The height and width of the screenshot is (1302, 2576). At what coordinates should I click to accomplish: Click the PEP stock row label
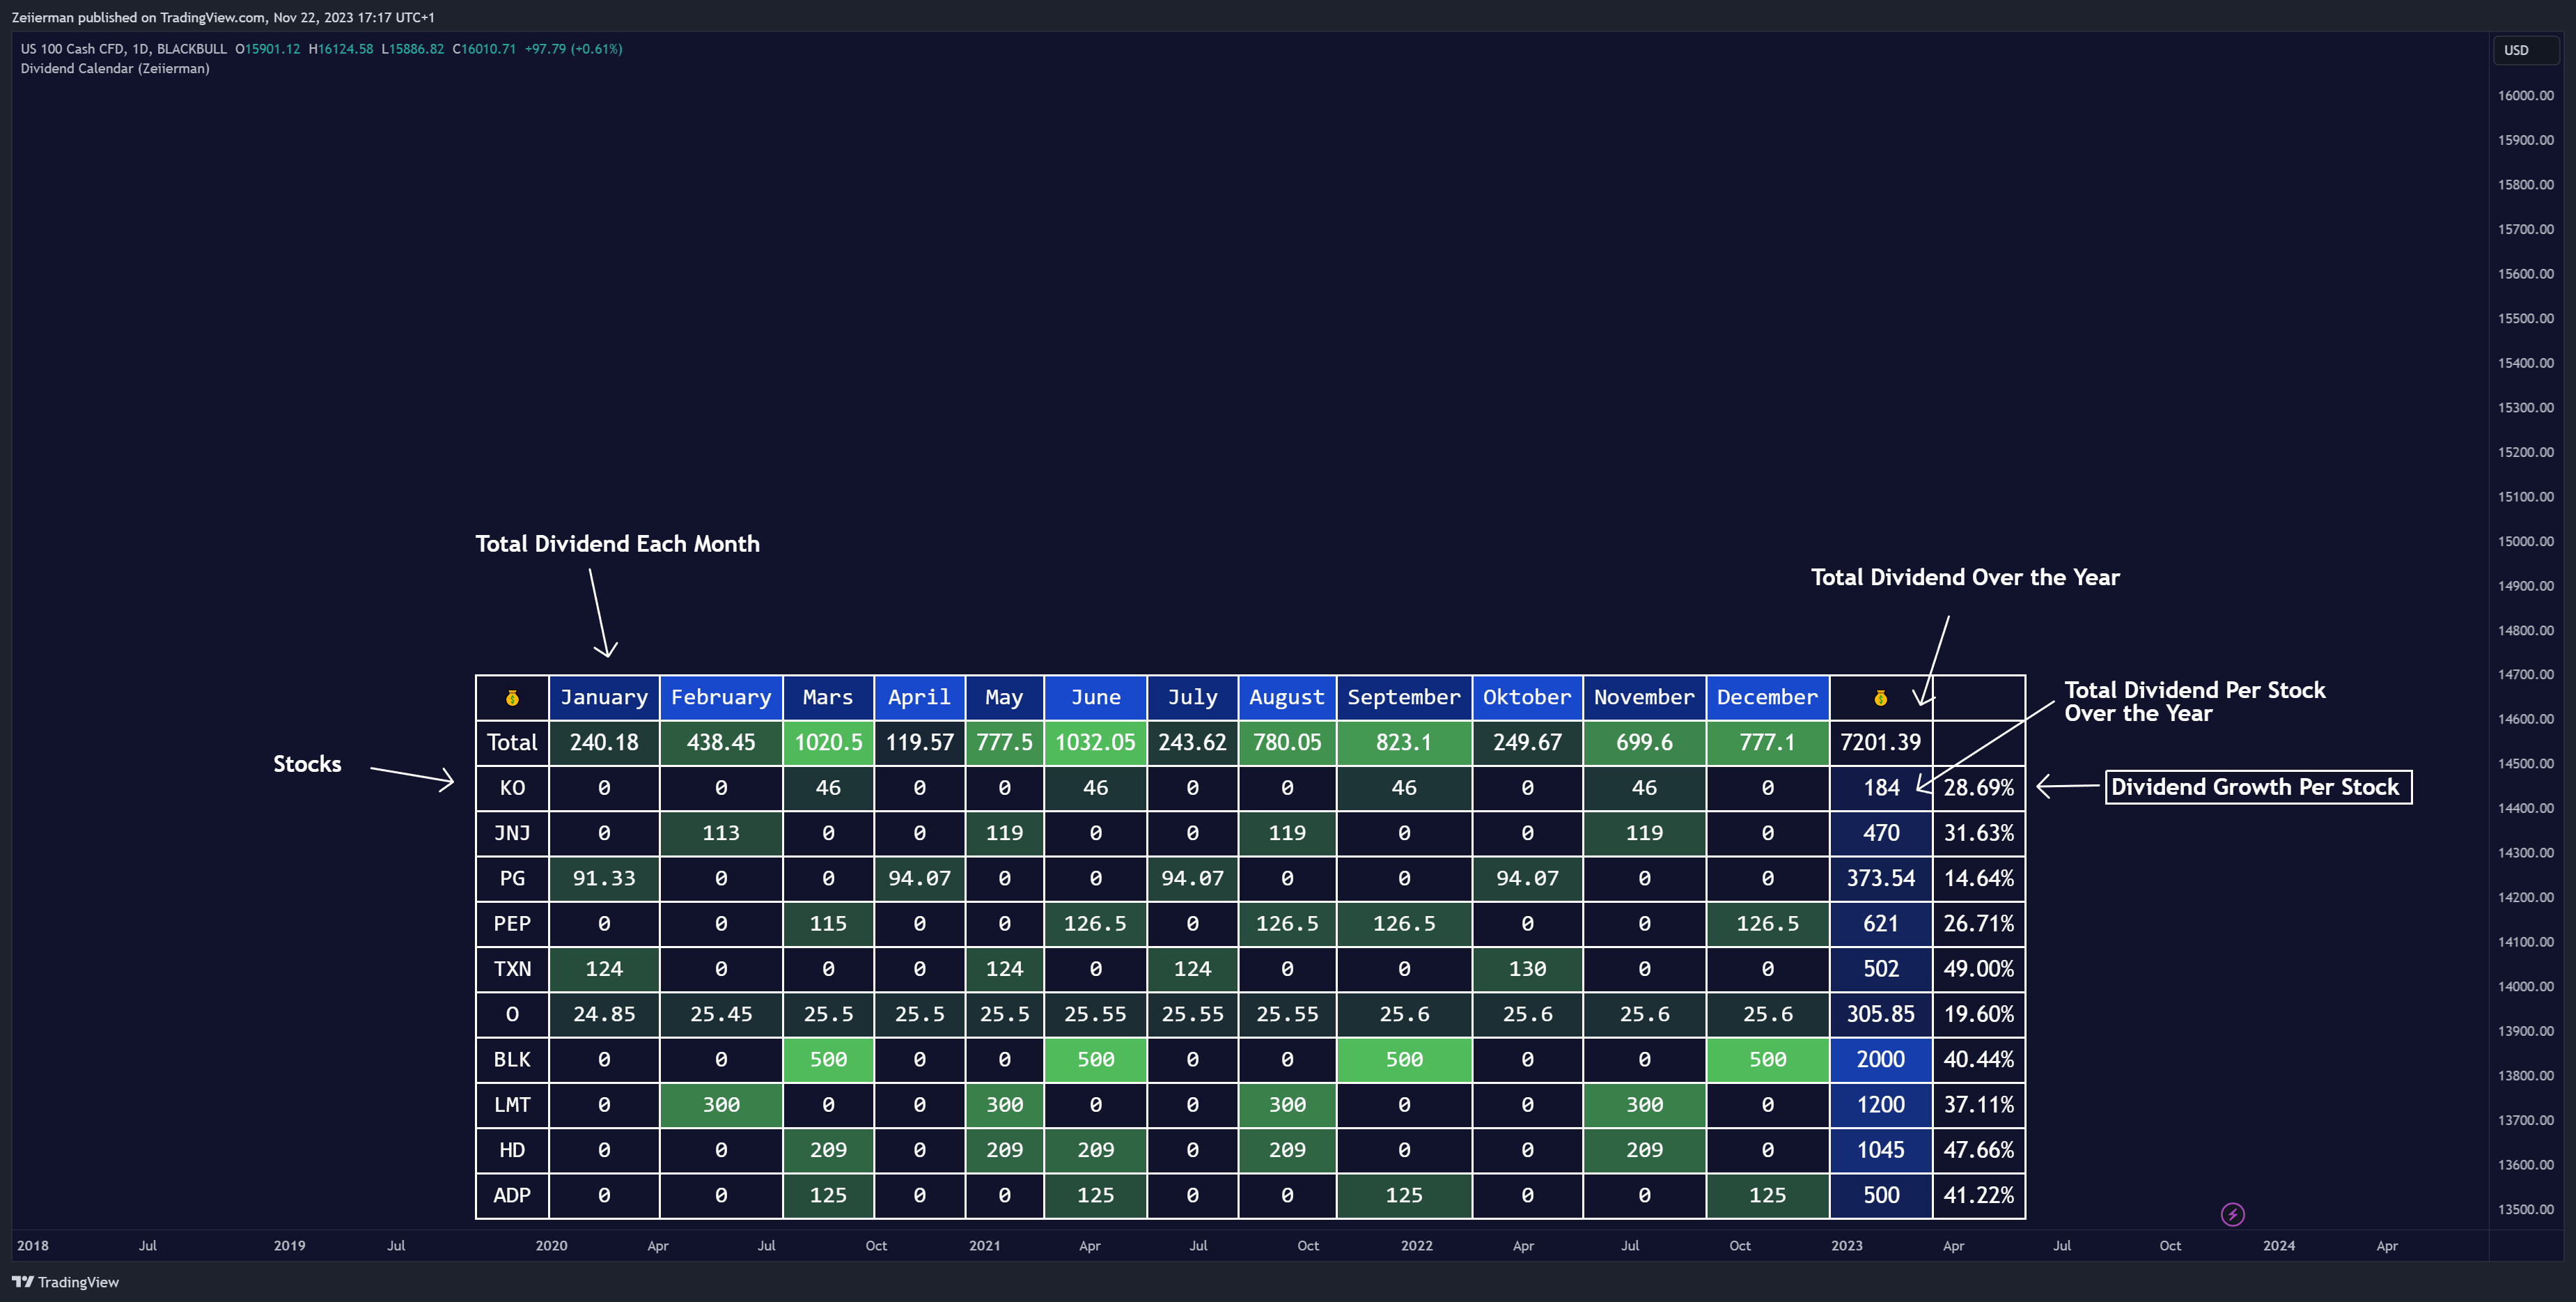(512, 923)
